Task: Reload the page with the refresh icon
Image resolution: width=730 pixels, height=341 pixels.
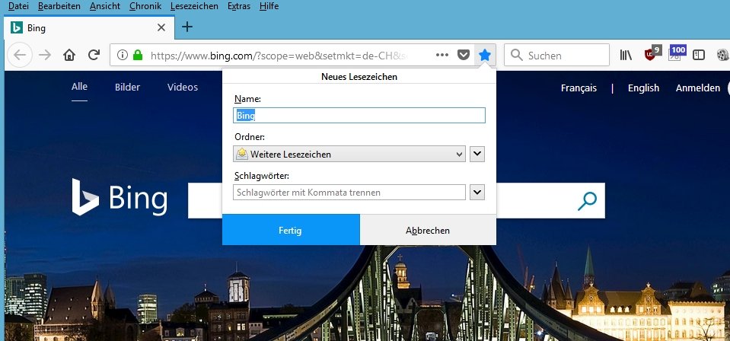Action: click(x=94, y=55)
